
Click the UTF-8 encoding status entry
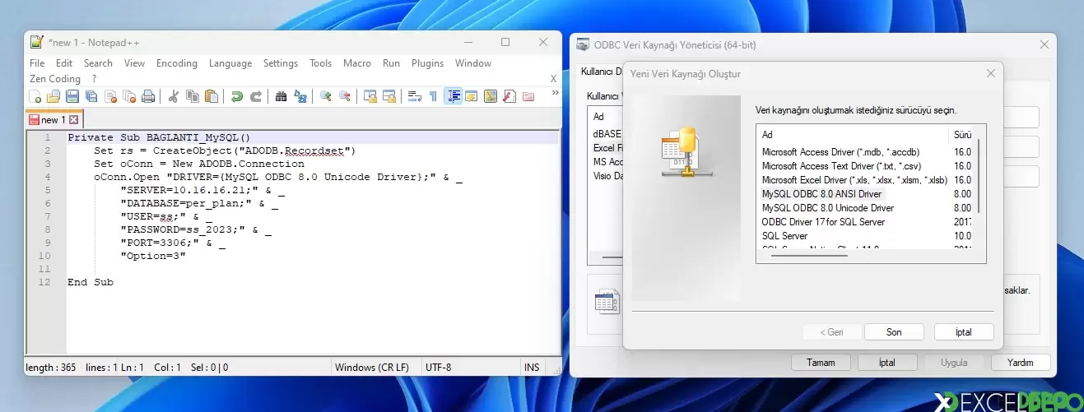coord(439,368)
